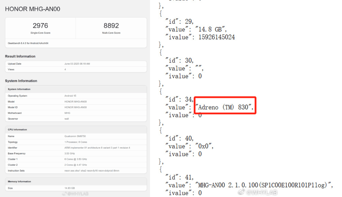Select the neon aes sha1 sha2 instruction list
Screen dimensions: 342x197
[x=92, y=171]
